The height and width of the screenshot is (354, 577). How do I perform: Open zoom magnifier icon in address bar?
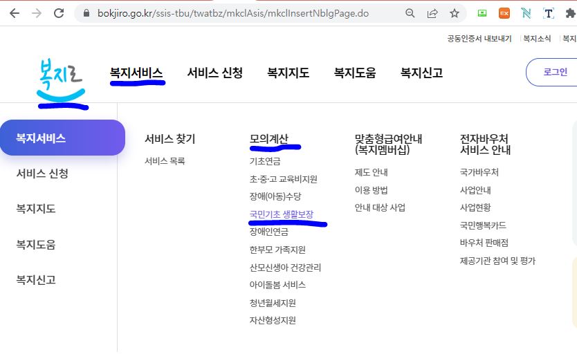(410, 13)
